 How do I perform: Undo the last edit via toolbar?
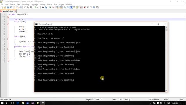coord(35,7)
